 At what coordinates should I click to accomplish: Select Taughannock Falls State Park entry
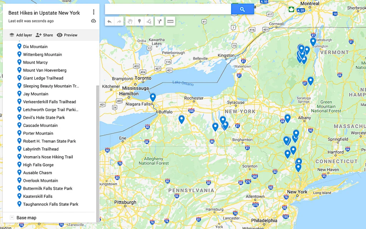[51, 204]
